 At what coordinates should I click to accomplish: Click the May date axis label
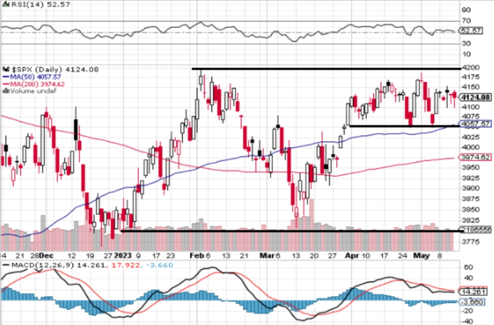pos(422,256)
